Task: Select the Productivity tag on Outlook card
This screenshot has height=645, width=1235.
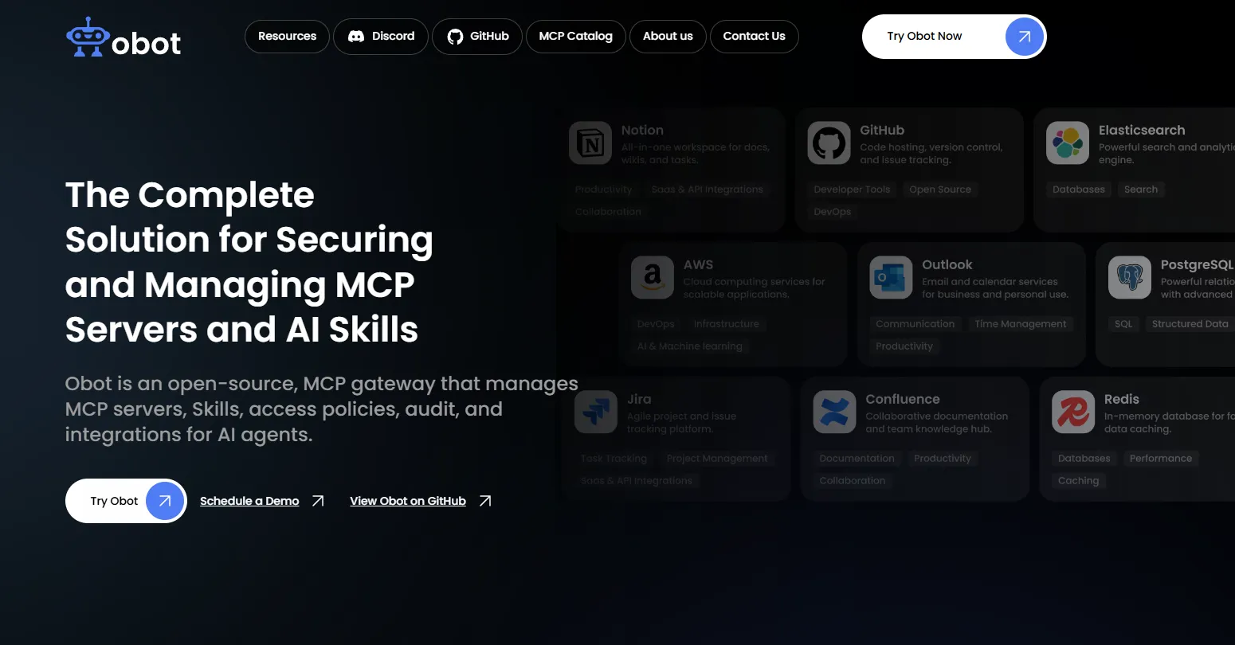Action: tap(904, 346)
